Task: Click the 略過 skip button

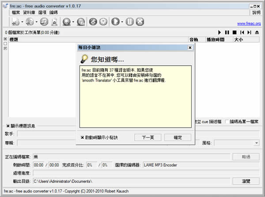Action: coord(246,157)
